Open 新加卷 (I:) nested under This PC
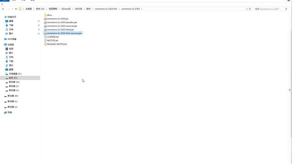Screen dimensions: 292x164 tap(12, 86)
